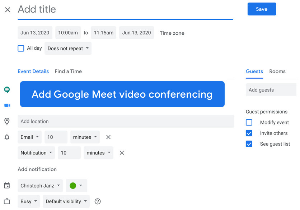Click the Email reminder value 10 field
This screenshot has width=300, height=210.
tap(56, 137)
